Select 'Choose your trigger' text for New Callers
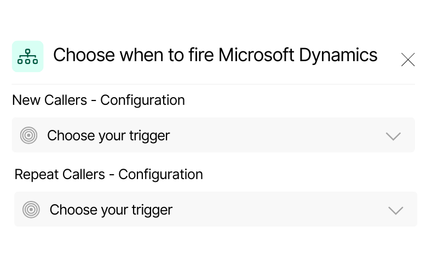This screenshot has height=273, width=438. coord(108,135)
